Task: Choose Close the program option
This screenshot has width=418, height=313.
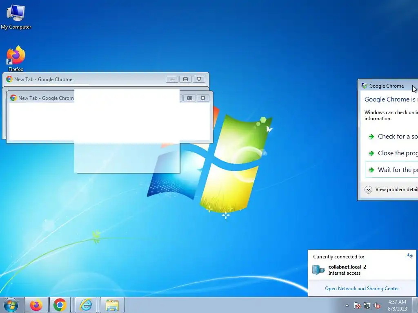Action: pyautogui.click(x=391, y=153)
